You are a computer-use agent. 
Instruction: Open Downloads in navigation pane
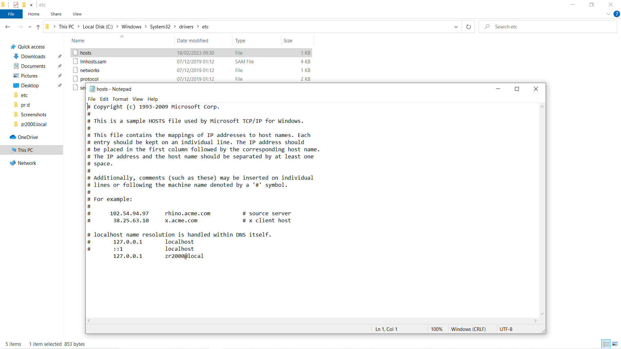(33, 57)
